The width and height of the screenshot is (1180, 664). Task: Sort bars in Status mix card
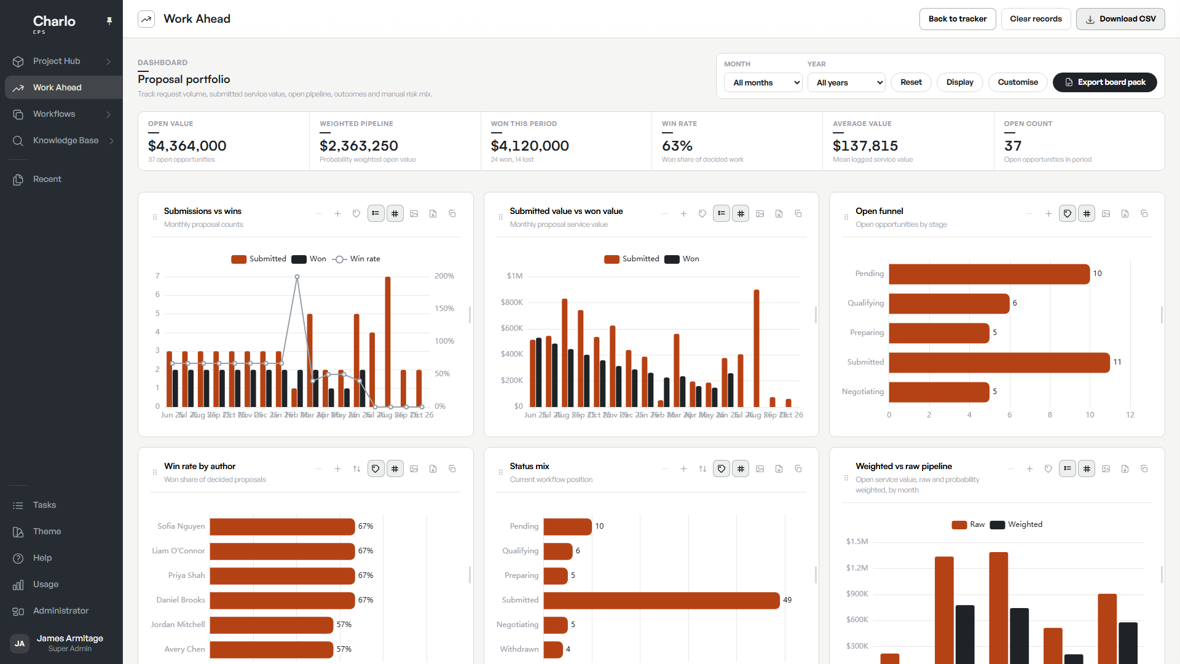702,469
